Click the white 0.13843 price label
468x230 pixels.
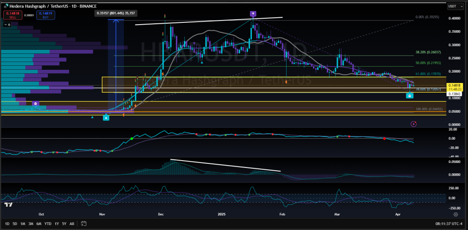pos(454,94)
